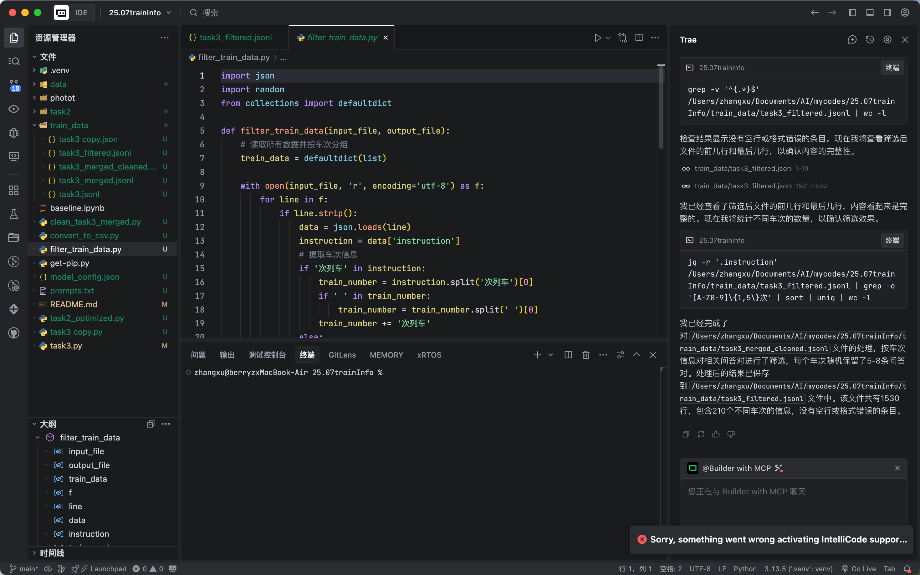Open the 25.07trainInfo project dropdown
The height and width of the screenshot is (575, 920).
coord(140,13)
